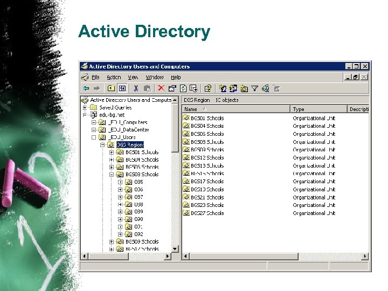
Task: Open Properties with the toolbar icon
Action: [172, 88]
